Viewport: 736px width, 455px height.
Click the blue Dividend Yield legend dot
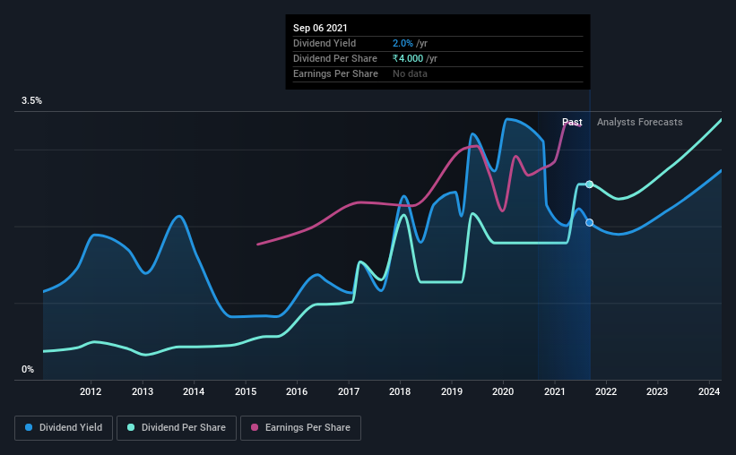pyautogui.click(x=29, y=427)
